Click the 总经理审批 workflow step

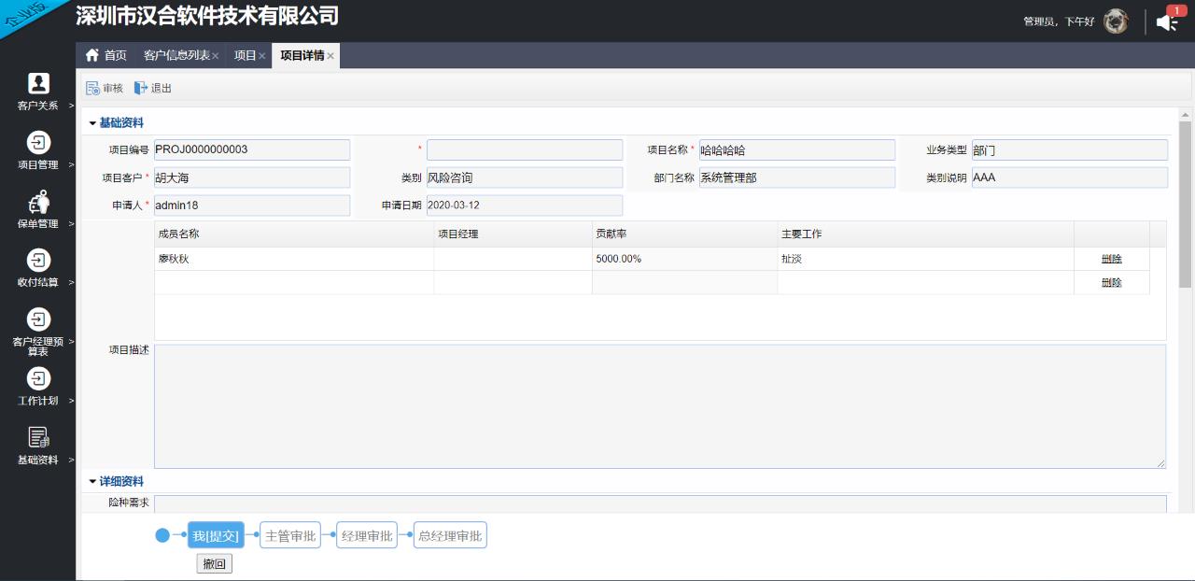coord(450,535)
